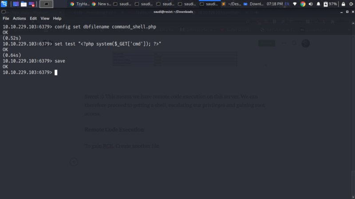Click the 'save' command text
The width and height of the screenshot is (355, 199).
click(x=60, y=61)
